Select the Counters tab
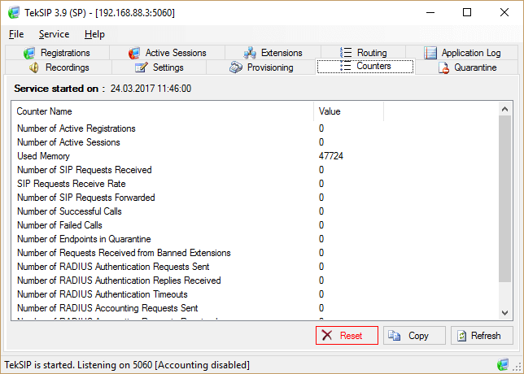The height and width of the screenshot is (374, 524). [365, 66]
